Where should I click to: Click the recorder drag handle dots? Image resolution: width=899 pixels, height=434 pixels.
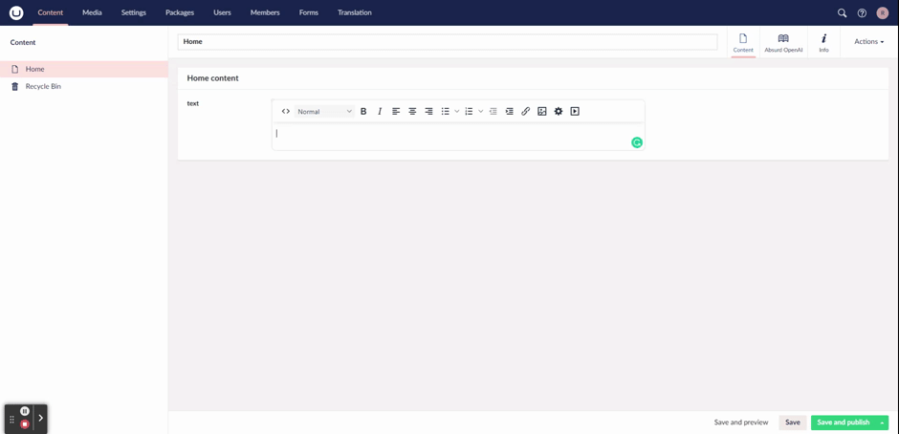click(x=12, y=420)
